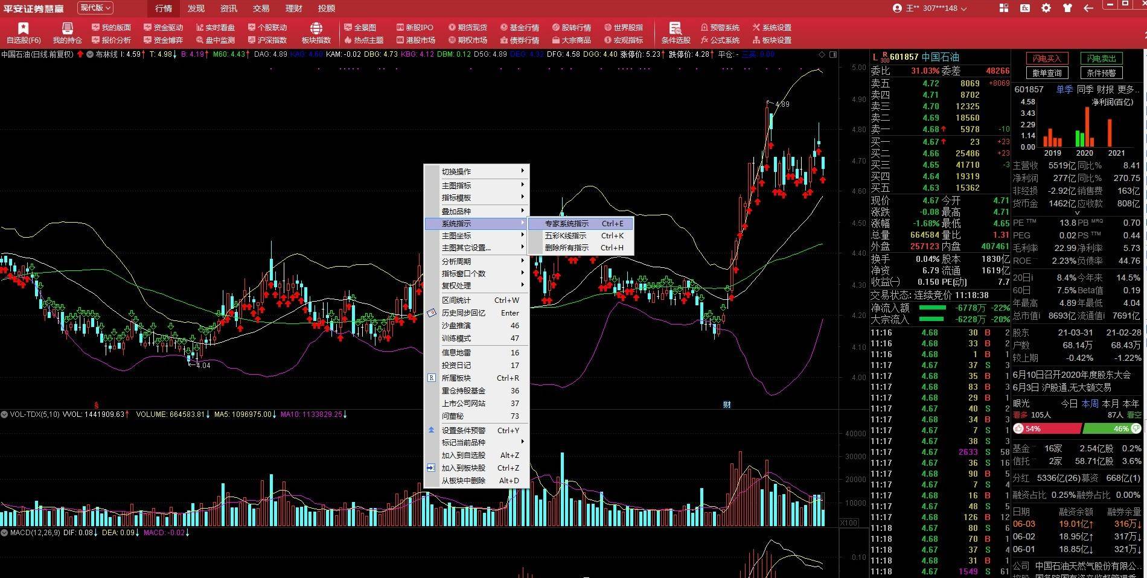Click the shirt skin-theme icon
This screenshot has height=578, width=1147.
[1067, 8]
